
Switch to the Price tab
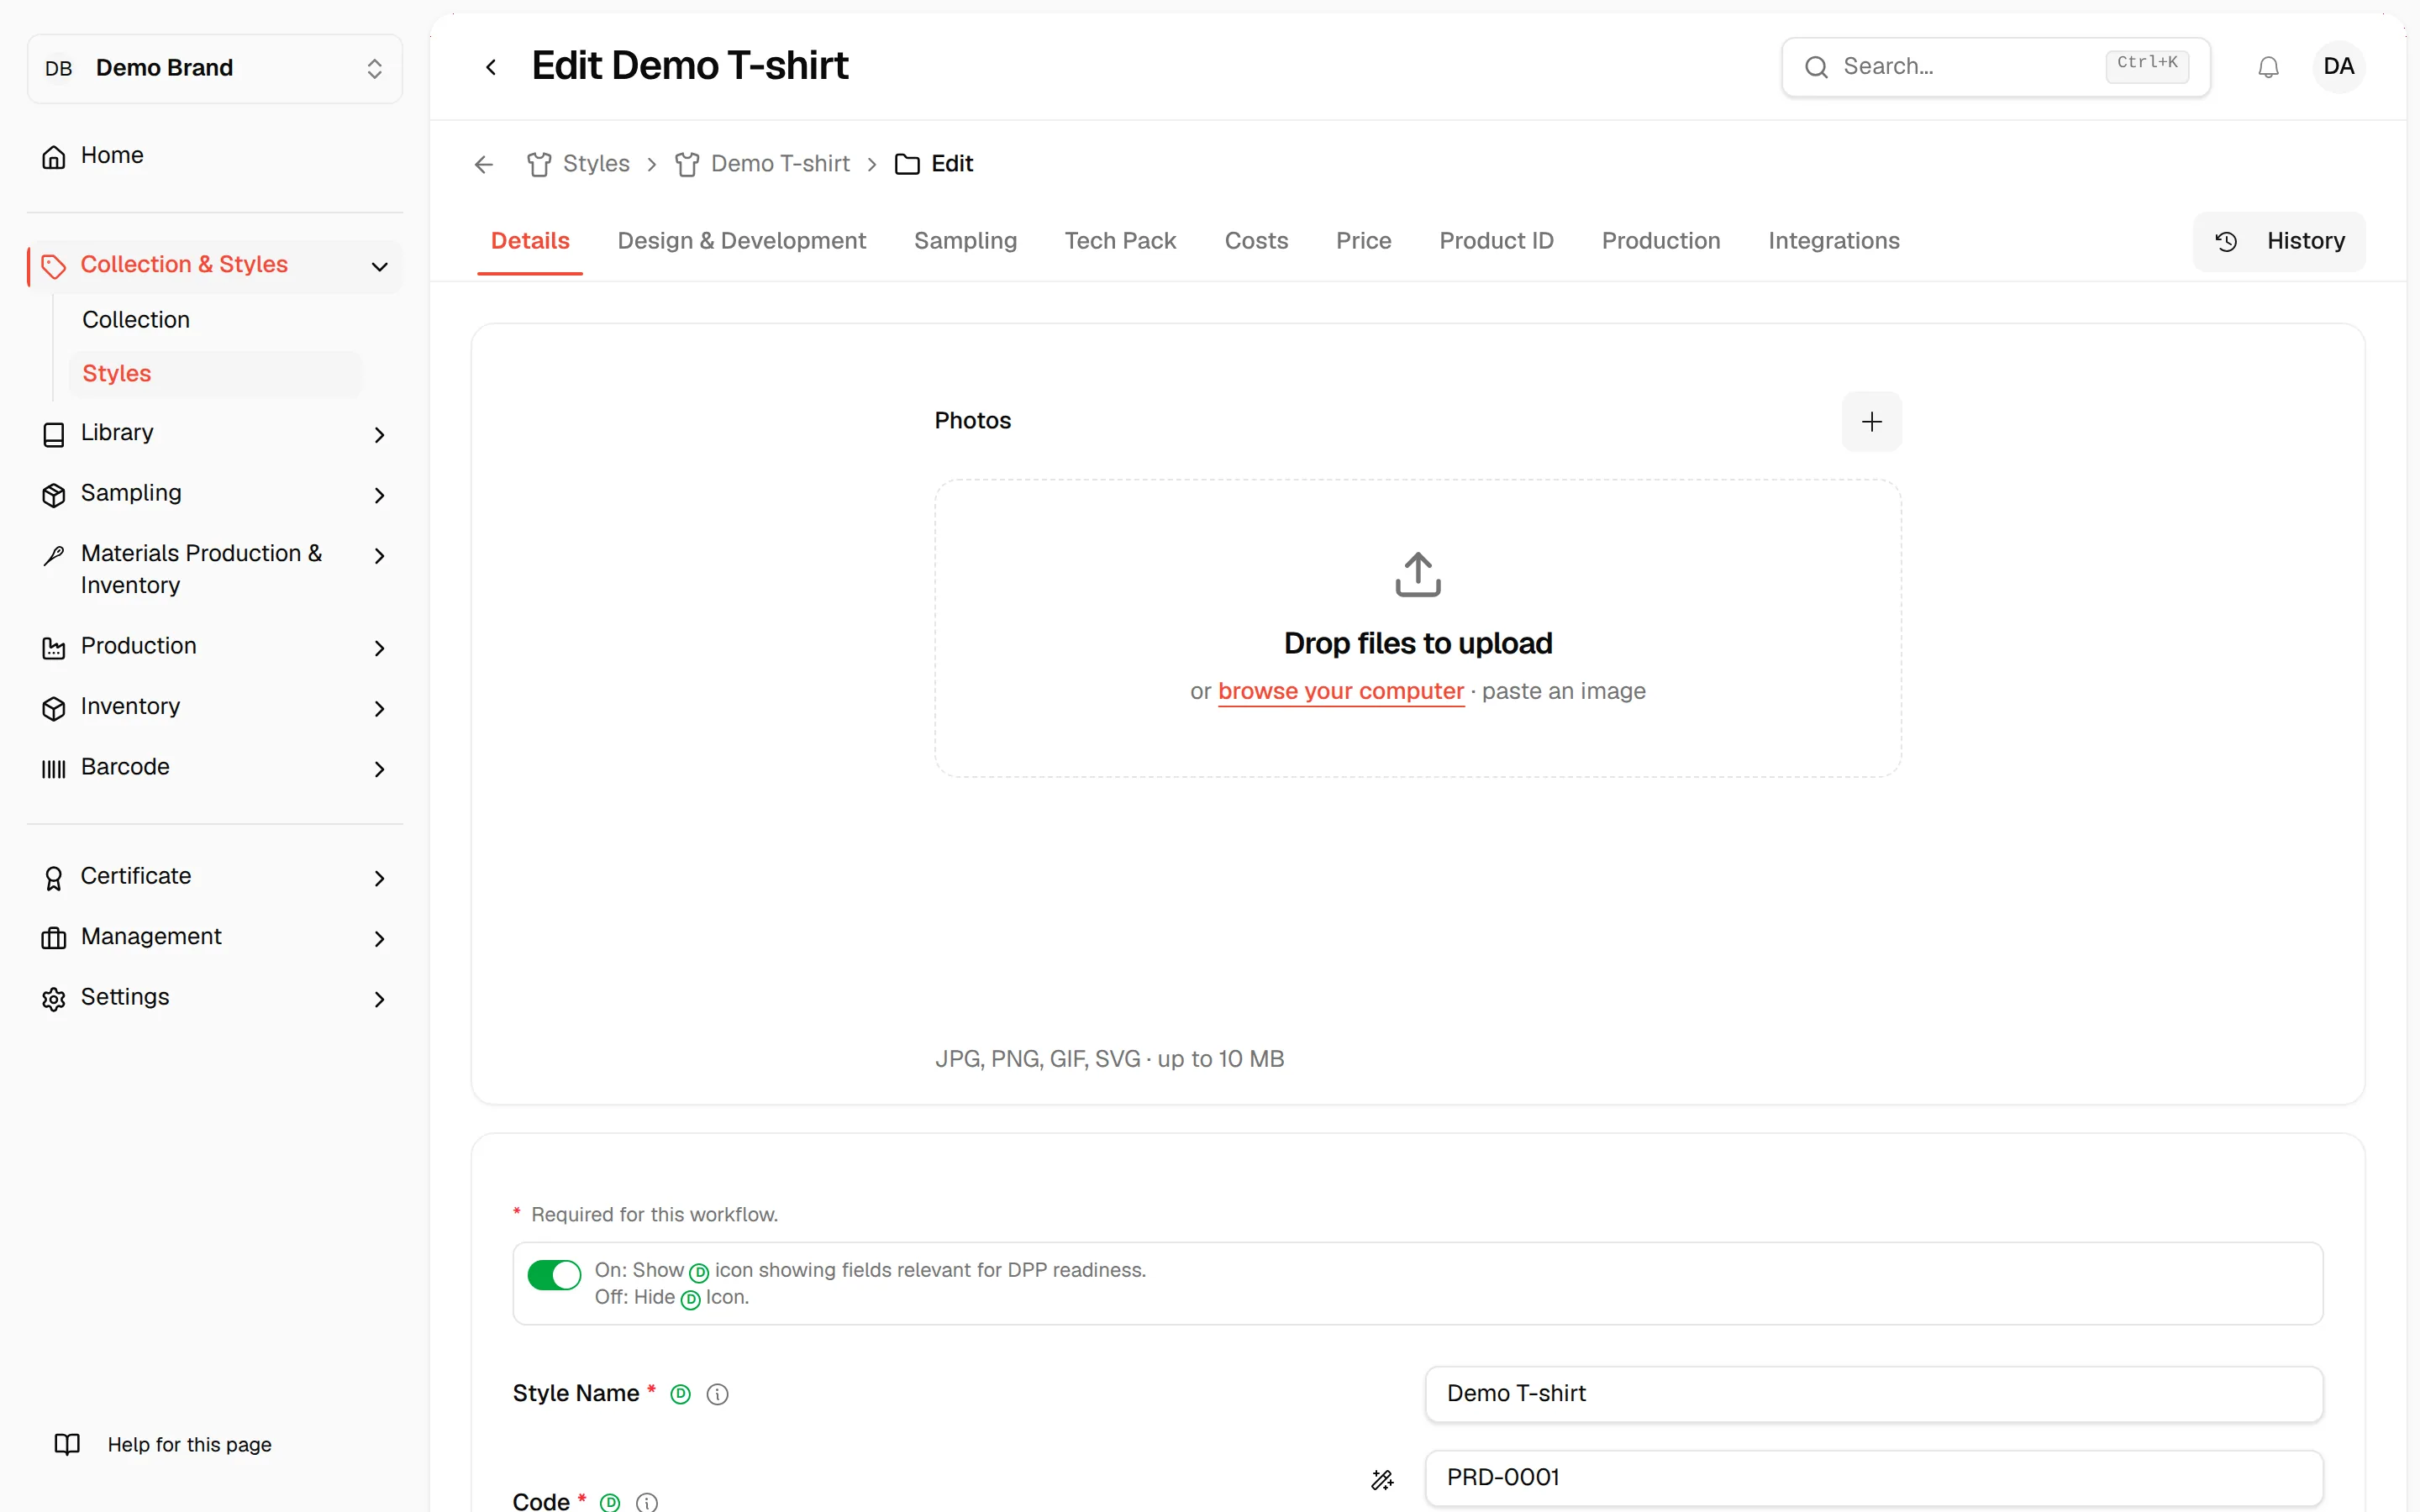[1363, 241]
